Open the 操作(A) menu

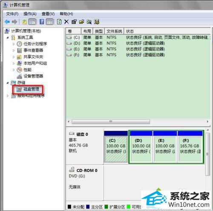click(x=30, y=14)
